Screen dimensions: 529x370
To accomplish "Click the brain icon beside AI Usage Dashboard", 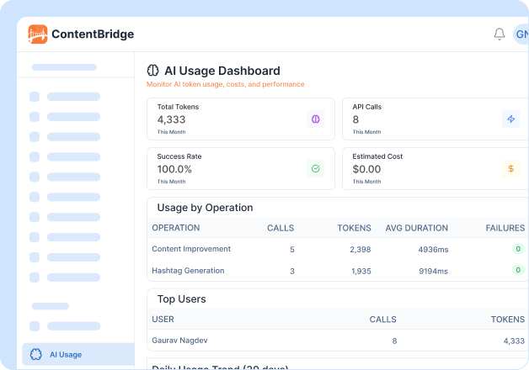I will point(152,71).
